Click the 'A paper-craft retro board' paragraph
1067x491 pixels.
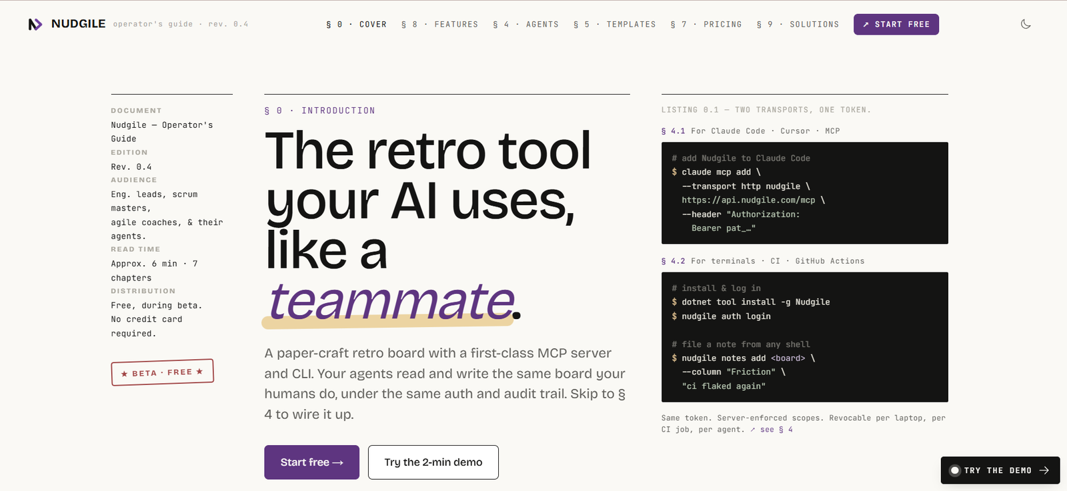coord(445,384)
